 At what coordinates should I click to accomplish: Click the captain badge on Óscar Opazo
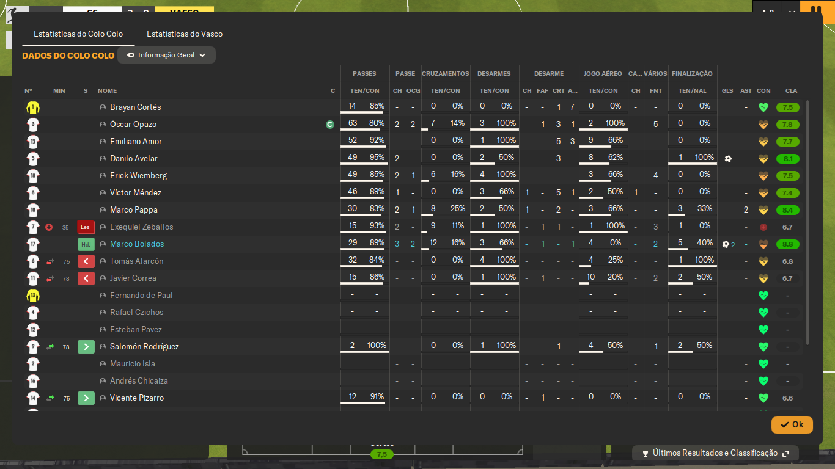(330, 125)
